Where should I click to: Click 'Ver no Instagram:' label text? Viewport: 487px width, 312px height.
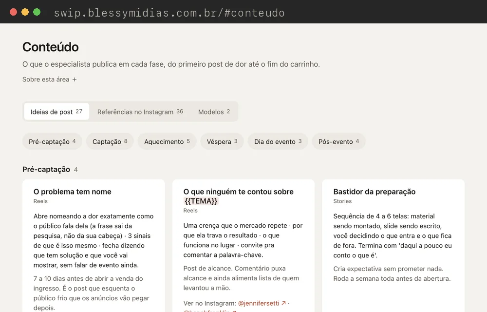pos(209,303)
